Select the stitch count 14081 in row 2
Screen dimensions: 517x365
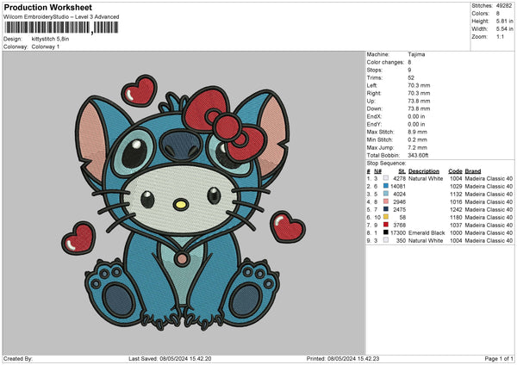[x=398, y=186]
